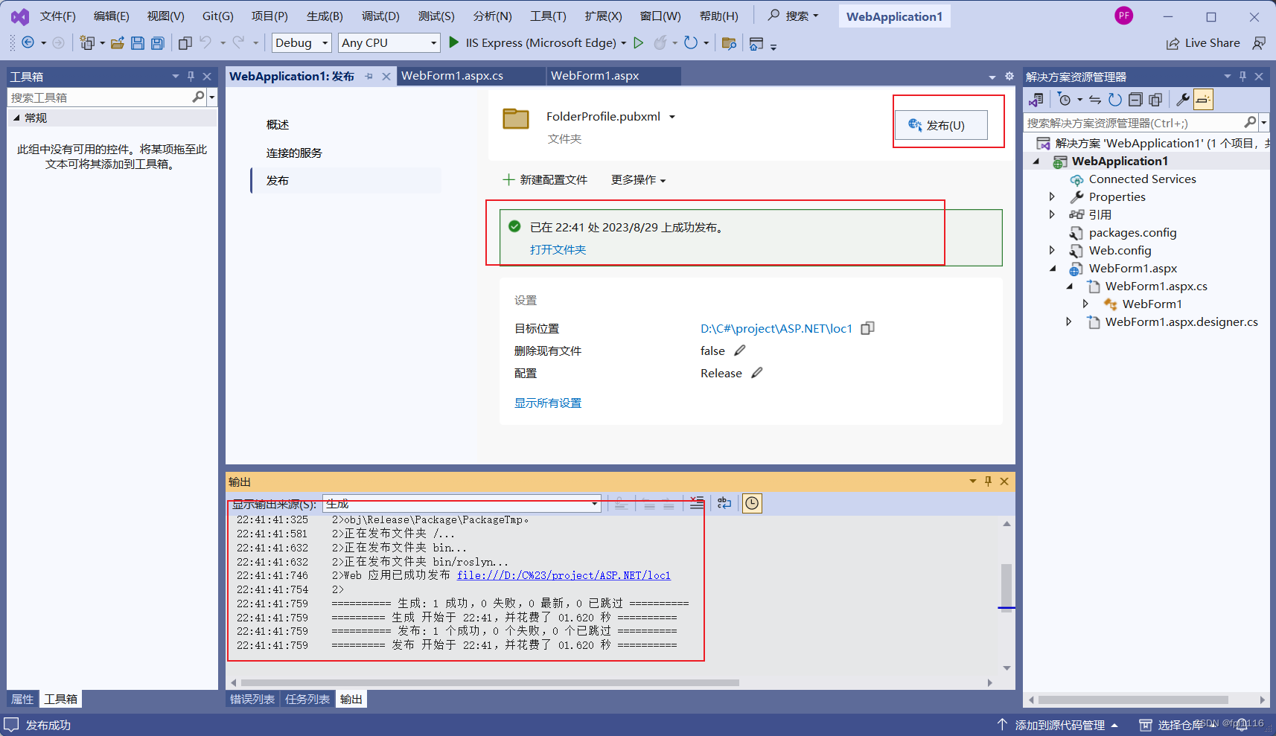This screenshot has width=1276, height=736.
Task: Click the Output panel horizontal scrollbar
Action: (490, 682)
